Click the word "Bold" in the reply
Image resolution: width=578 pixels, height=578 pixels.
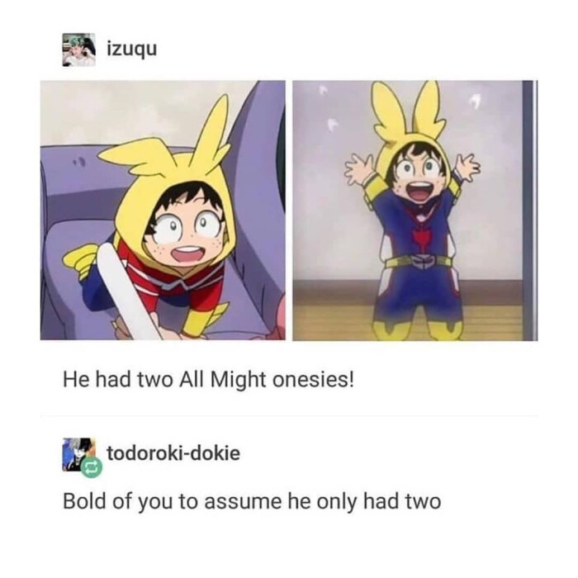coord(84,501)
